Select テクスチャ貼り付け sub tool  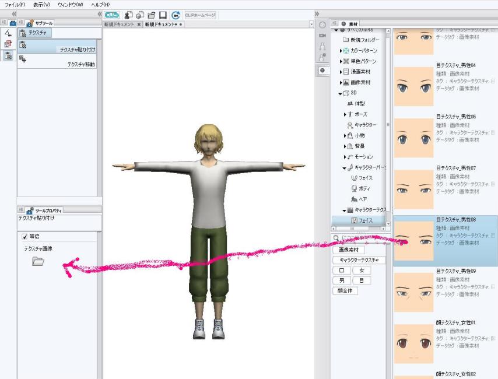click(x=57, y=50)
